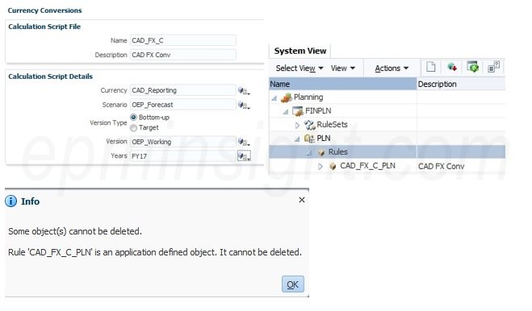Select Bottom-up version type
The image size is (532, 311).
click(x=134, y=117)
